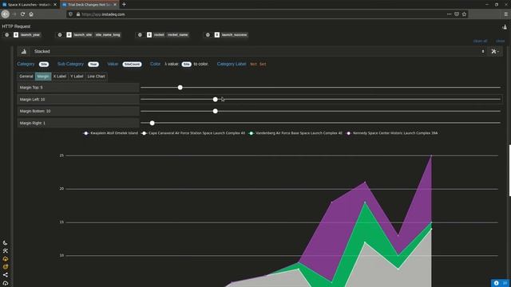Open gear settings for launch_success field
Image resolution: width=511 pixels, height=287 pixels.
(208, 35)
